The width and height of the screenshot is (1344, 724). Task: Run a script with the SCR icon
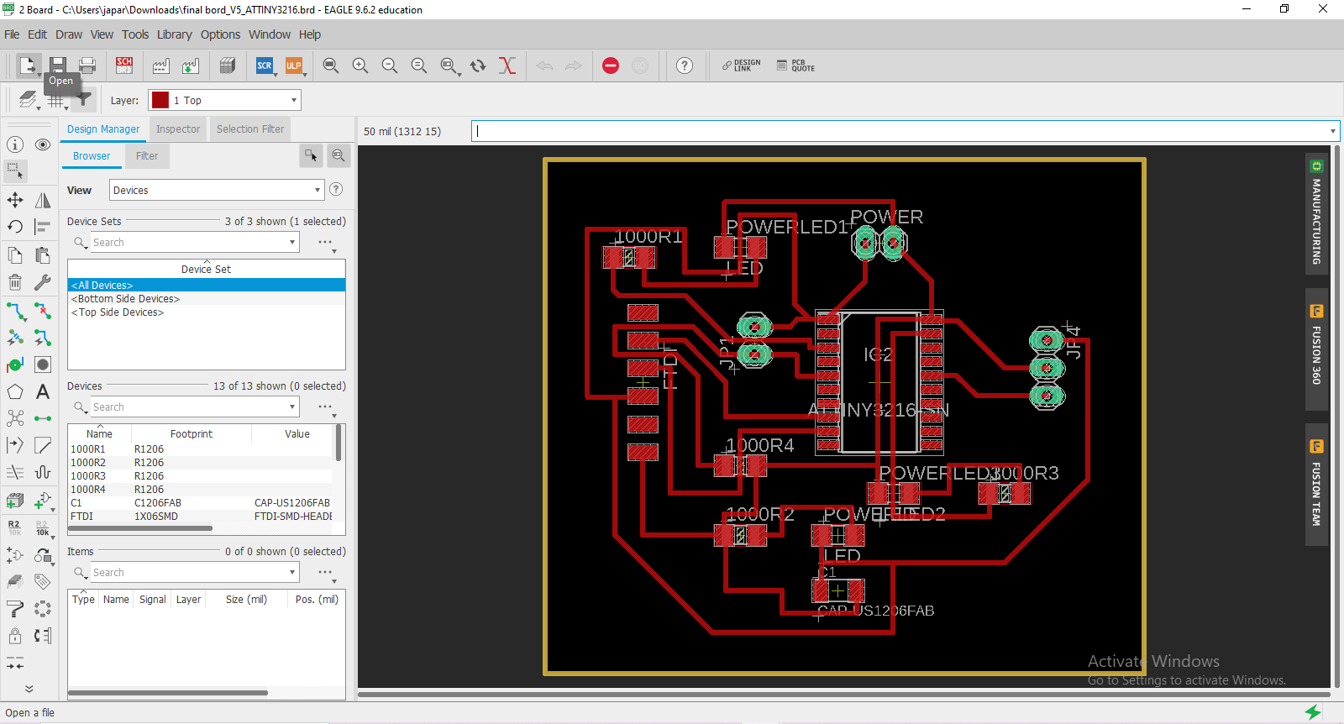(x=265, y=66)
